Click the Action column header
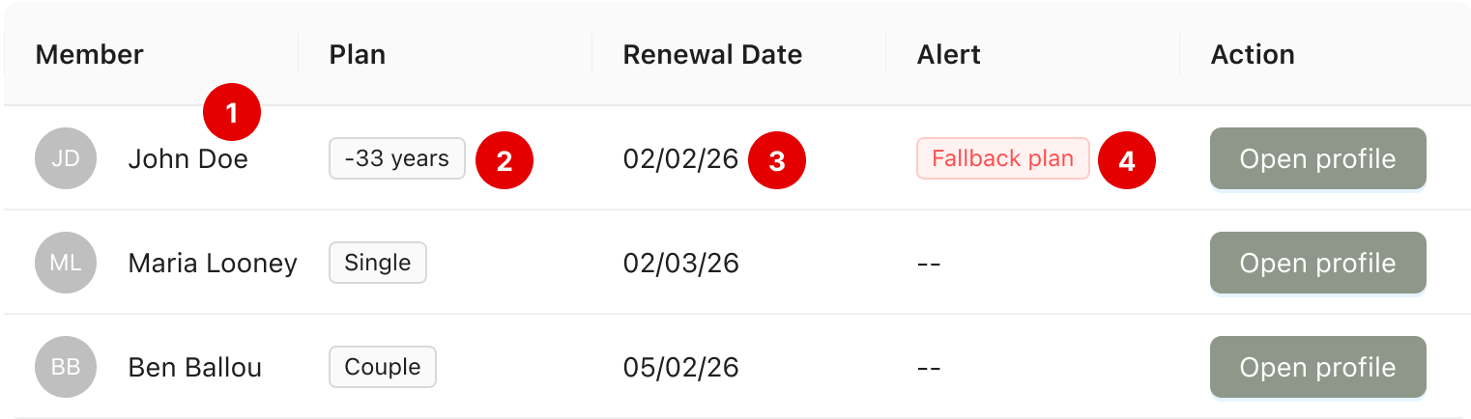 tap(1253, 55)
